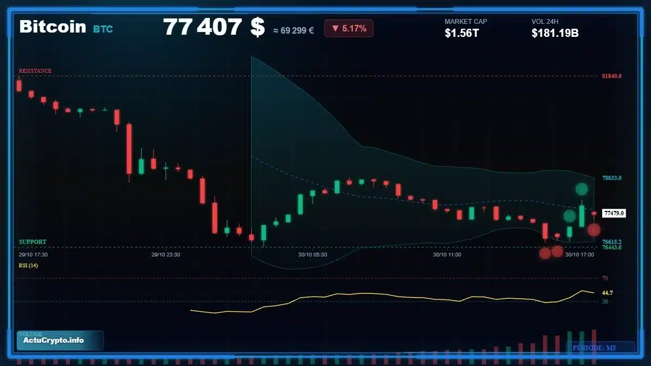Click the SUPPORT level label
The height and width of the screenshot is (366, 651).
33,242
